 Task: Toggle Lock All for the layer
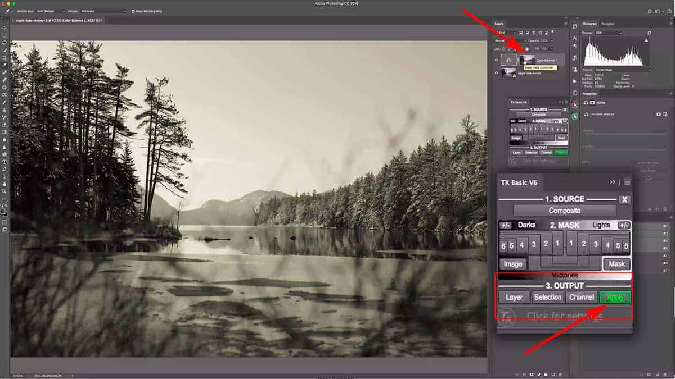click(527, 49)
